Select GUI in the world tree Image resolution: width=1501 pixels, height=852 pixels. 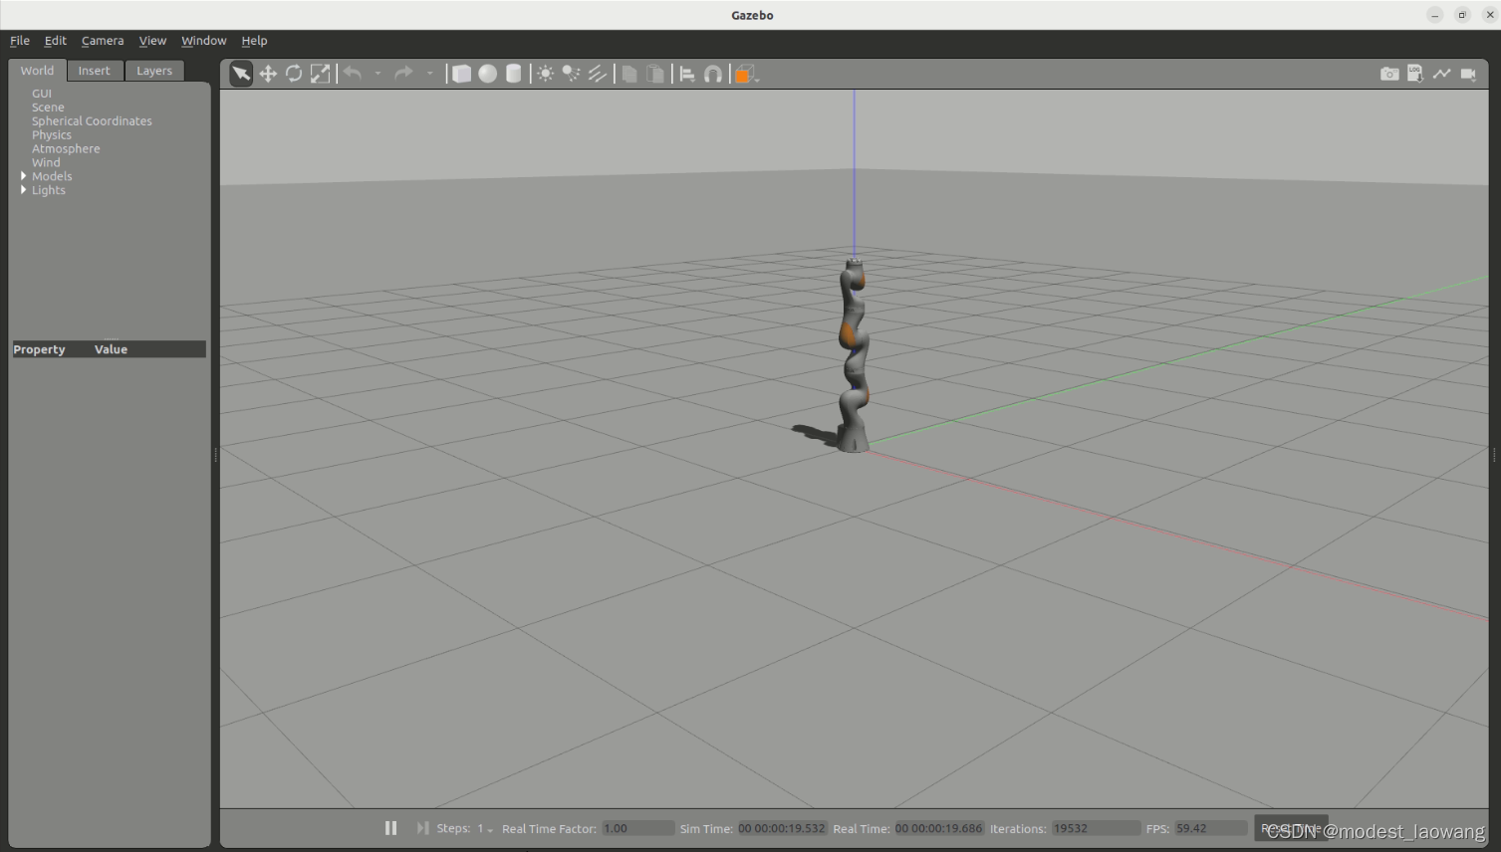(42, 94)
